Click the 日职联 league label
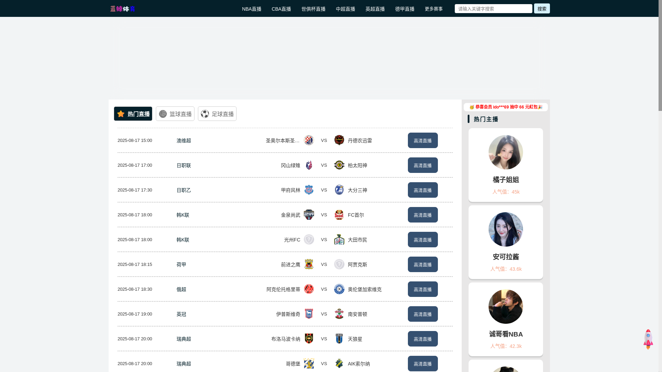Viewport: 662px width, 372px height. tap(184, 165)
